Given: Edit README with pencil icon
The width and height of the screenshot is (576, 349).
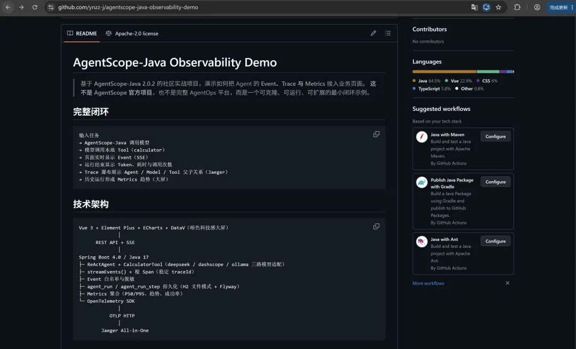Looking at the screenshot, I should coord(373,34).
